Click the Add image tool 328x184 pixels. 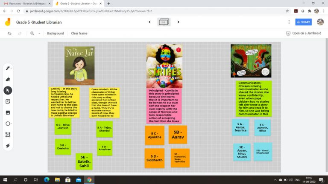[x=8, y=112]
